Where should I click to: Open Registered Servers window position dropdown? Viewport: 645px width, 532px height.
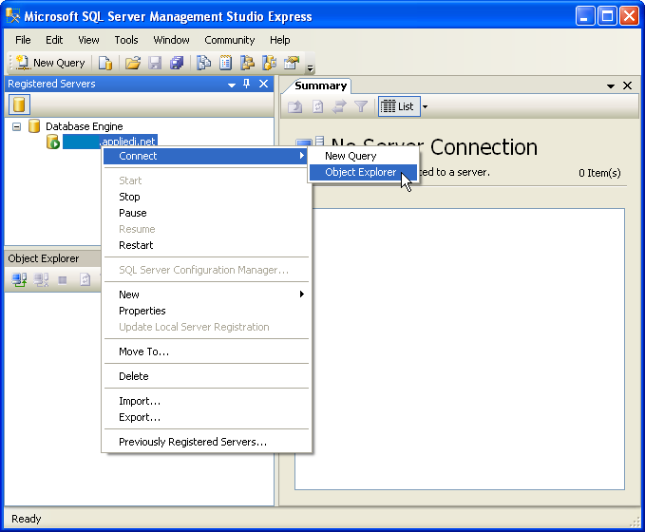coord(232,85)
